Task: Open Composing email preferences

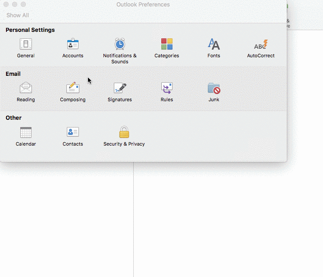Action: coord(73,92)
